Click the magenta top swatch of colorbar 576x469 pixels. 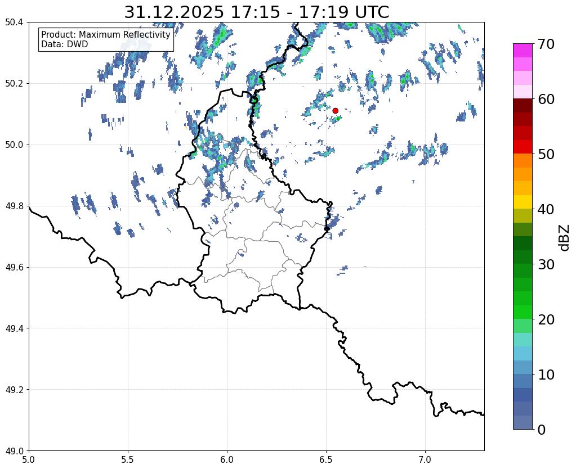point(523,51)
